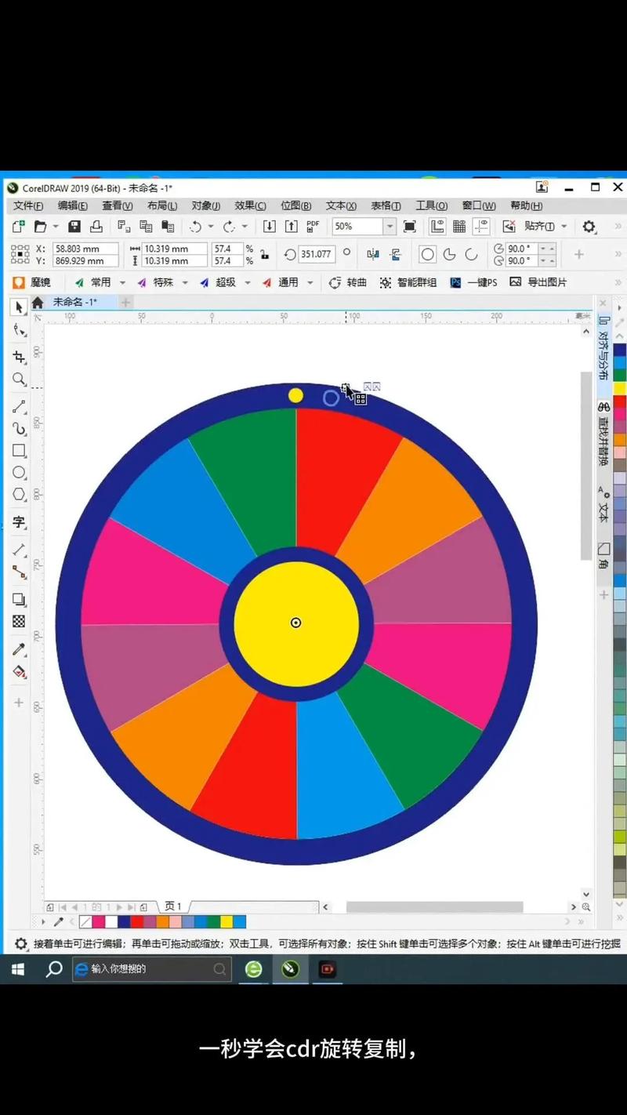Pick the Color Eyedropper tool

tap(19, 649)
